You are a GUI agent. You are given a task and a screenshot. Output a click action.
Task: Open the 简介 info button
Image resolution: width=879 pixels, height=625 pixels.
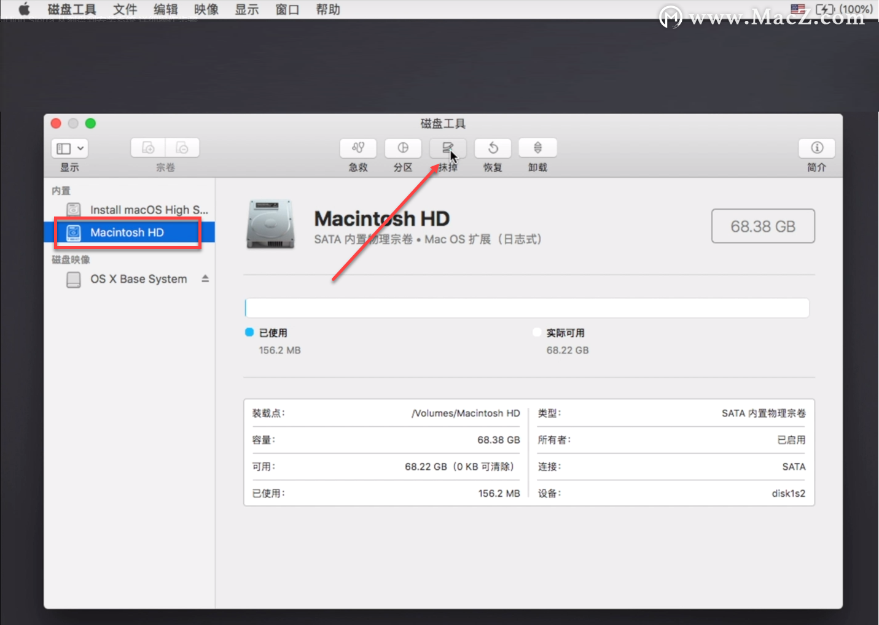(817, 148)
